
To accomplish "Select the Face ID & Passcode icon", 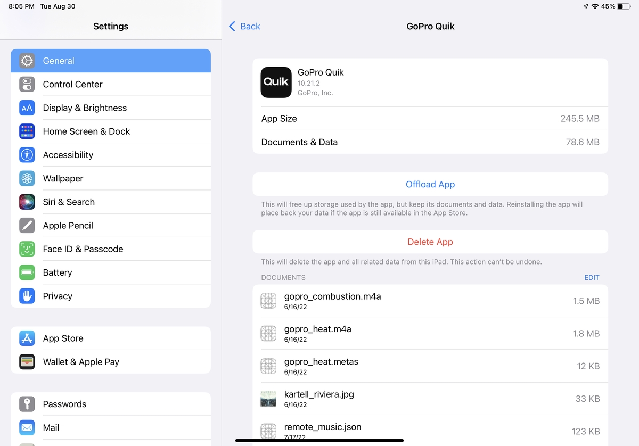I will [x=27, y=249].
